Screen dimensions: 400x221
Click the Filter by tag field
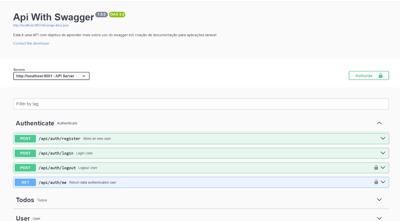[201, 104]
